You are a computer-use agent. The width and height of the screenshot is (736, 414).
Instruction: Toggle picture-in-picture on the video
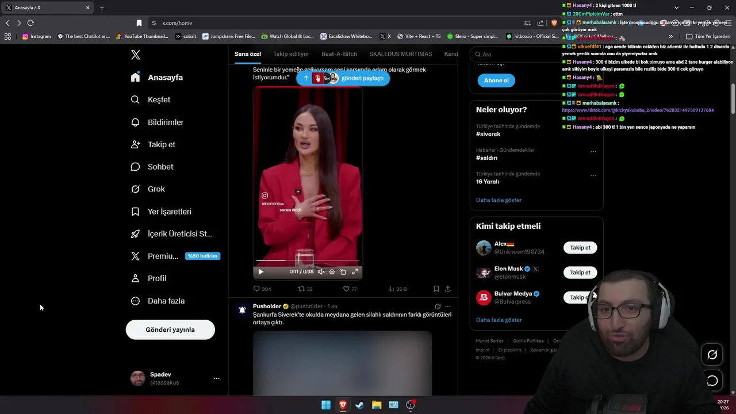tap(343, 272)
